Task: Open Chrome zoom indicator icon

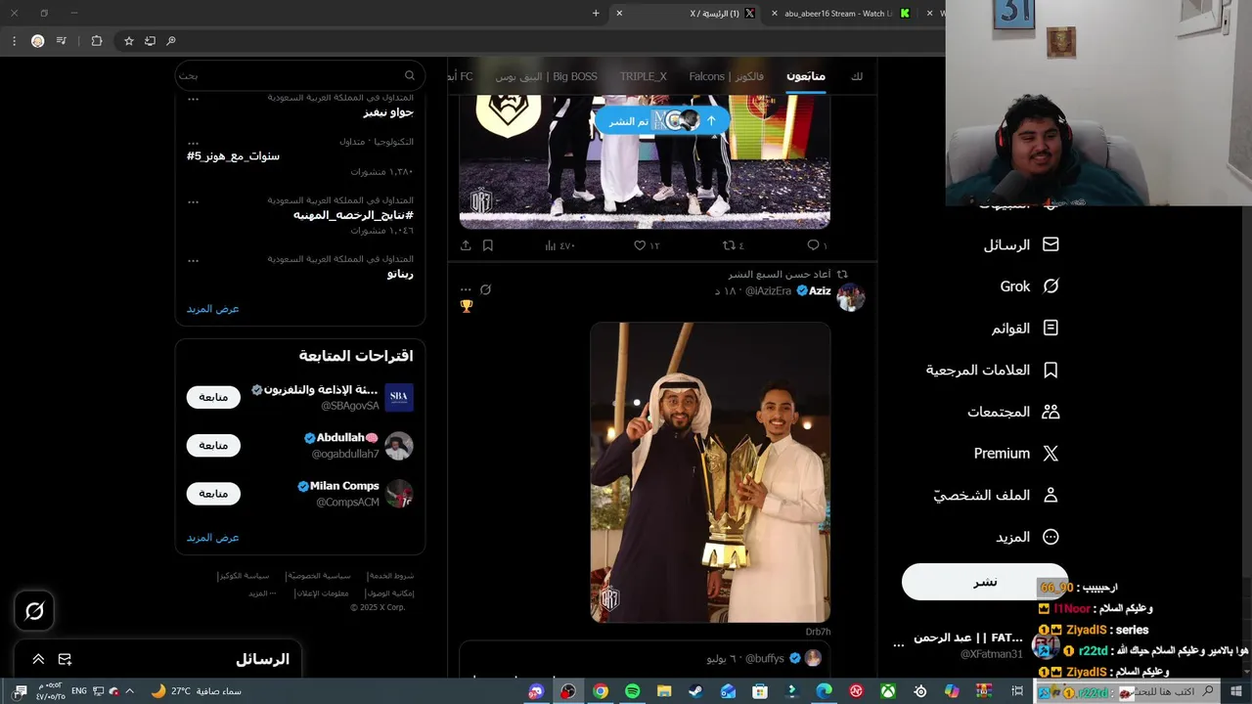Action: point(171,41)
